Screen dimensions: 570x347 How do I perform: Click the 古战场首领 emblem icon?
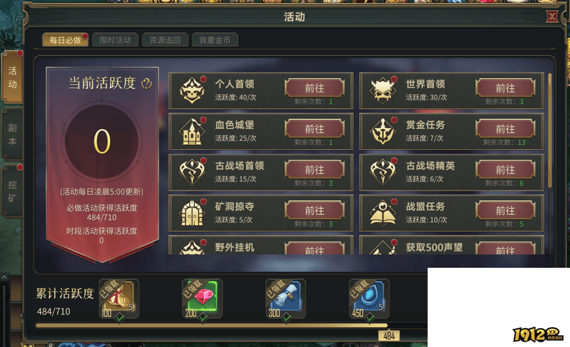192,172
